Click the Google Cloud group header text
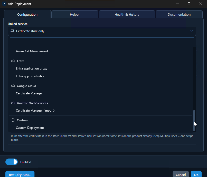This screenshot has height=177, width=207. point(26,86)
